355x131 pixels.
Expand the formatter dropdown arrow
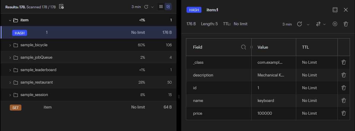pos(324,24)
